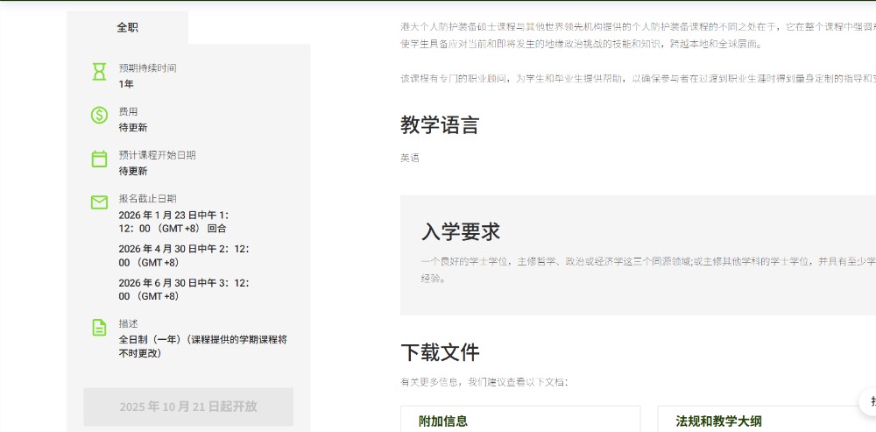Open the 附加信息 download card
The width and height of the screenshot is (876, 432).
(520, 421)
